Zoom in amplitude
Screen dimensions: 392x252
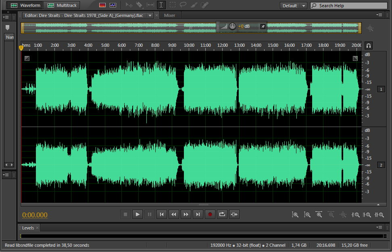tap(295, 215)
